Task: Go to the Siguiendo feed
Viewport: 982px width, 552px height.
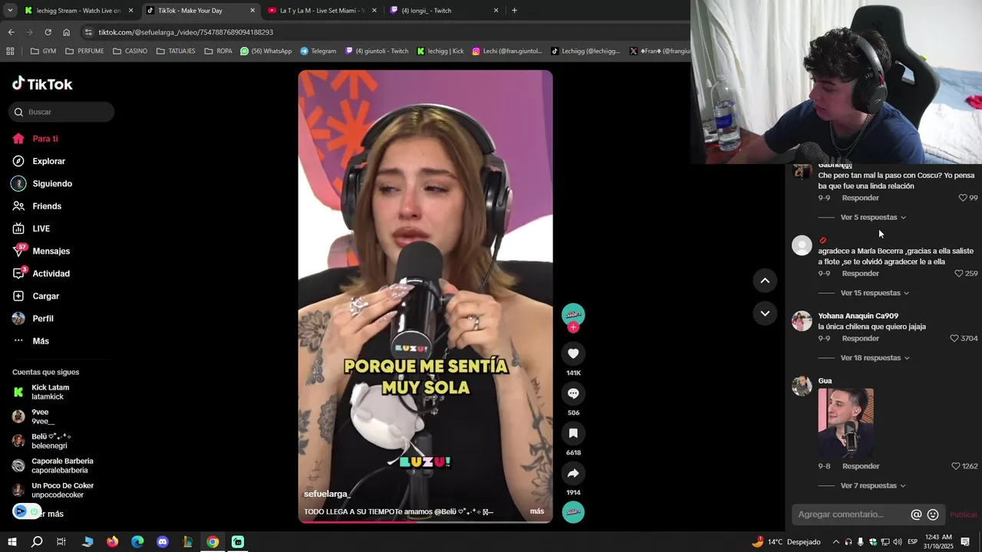Action: [x=42, y=184]
